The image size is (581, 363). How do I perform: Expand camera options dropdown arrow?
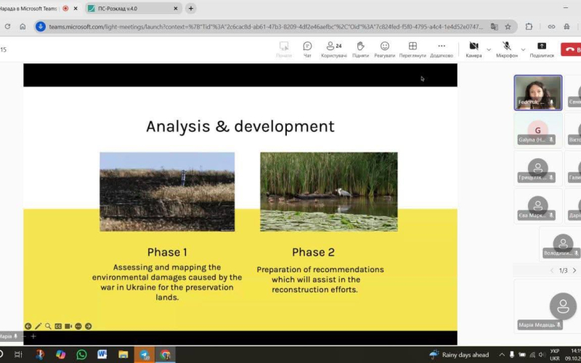[489, 49]
